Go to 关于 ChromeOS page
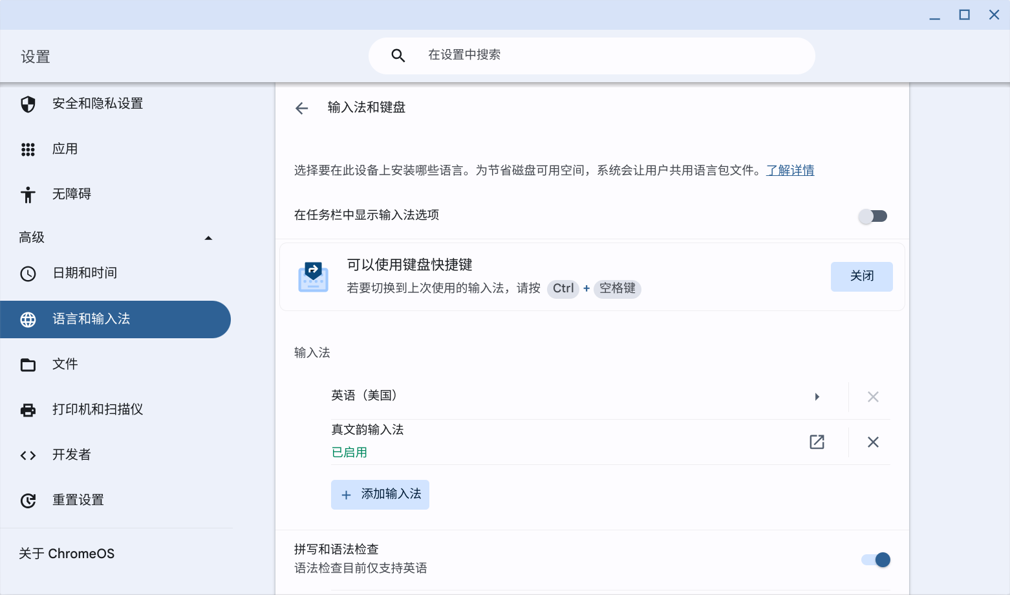 (67, 554)
